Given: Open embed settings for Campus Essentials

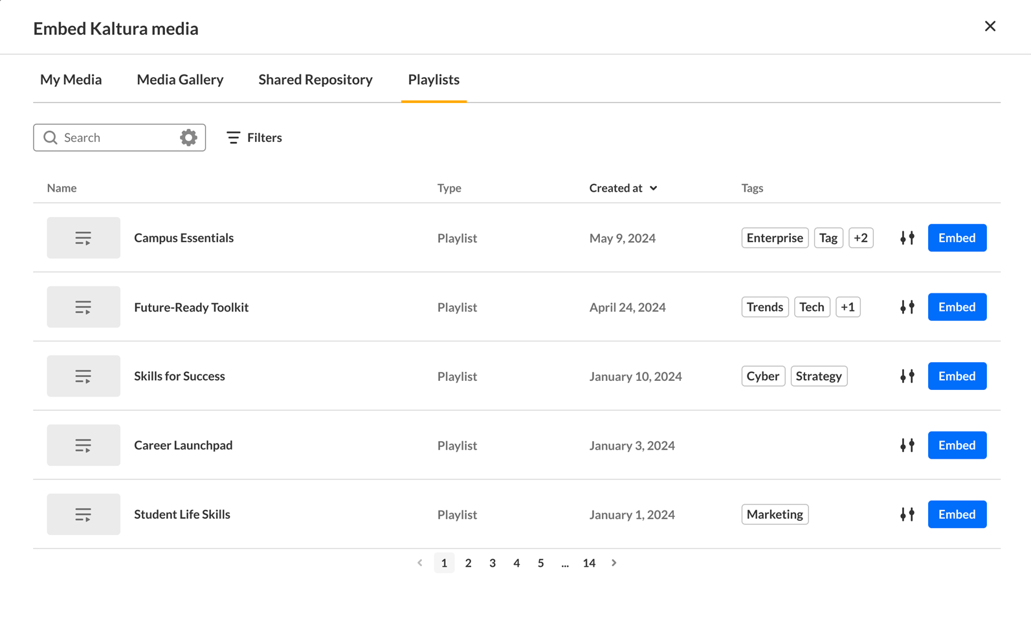Looking at the screenshot, I should click(x=907, y=238).
